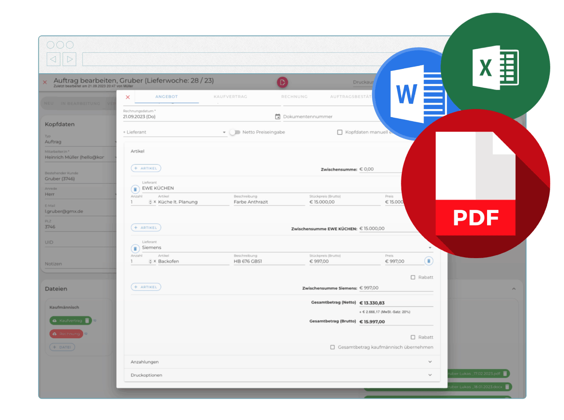Add article under EWE KÜCHEN
Viewport: 564px width, 420px height.
tap(146, 228)
